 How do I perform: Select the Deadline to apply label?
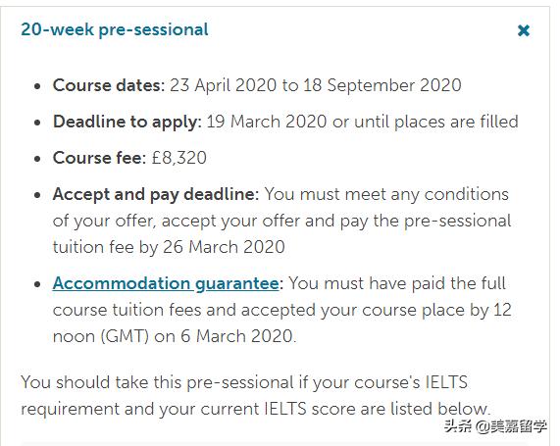pyautogui.click(x=127, y=123)
